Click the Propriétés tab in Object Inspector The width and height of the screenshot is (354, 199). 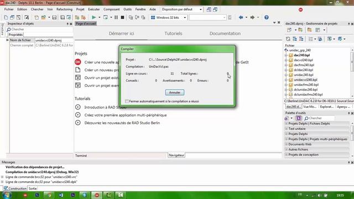(x=15, y=35)
